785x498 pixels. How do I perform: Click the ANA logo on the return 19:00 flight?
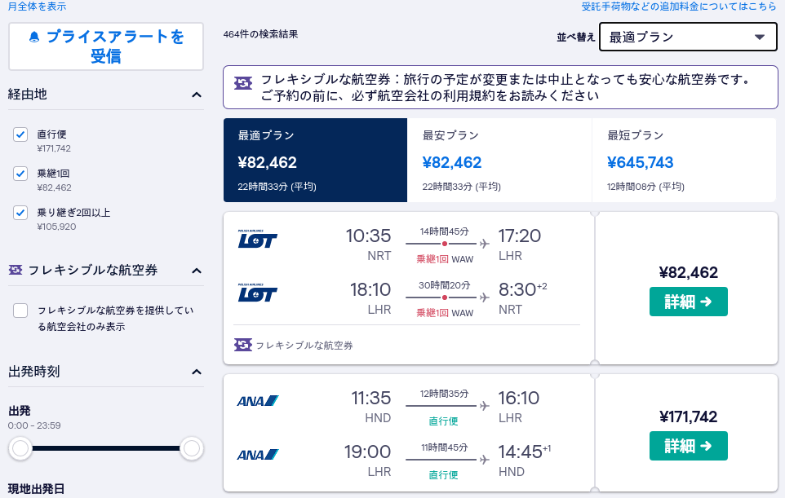(257, 455)
